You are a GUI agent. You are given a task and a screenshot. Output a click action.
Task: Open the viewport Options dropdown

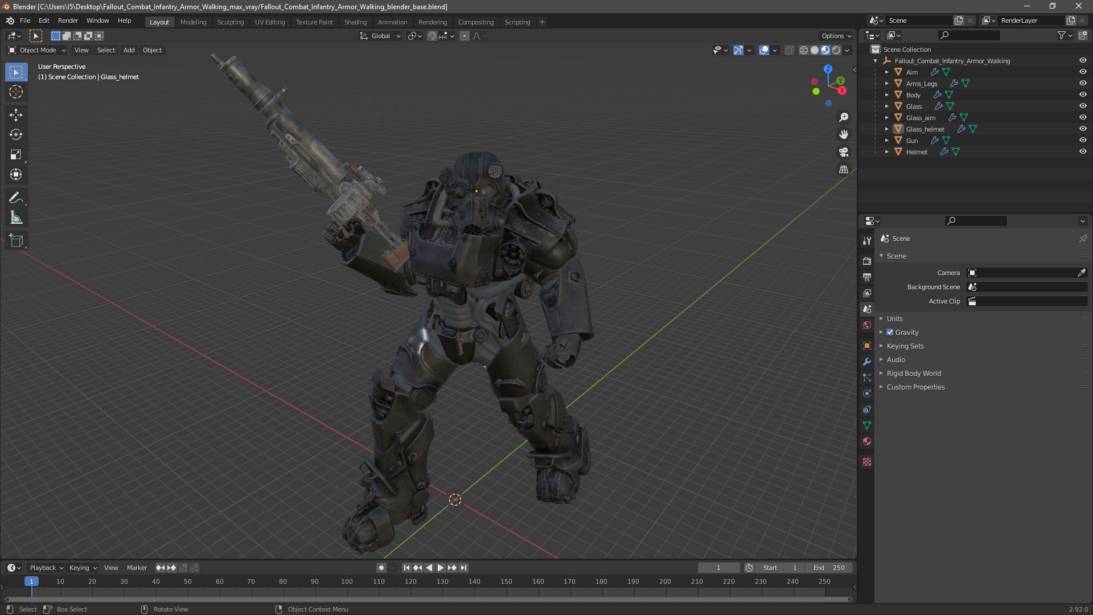(x=836, y=36)
